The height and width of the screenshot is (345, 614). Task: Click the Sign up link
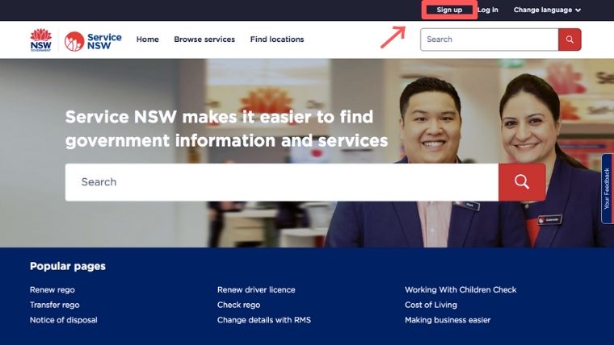tap(449, 10)
